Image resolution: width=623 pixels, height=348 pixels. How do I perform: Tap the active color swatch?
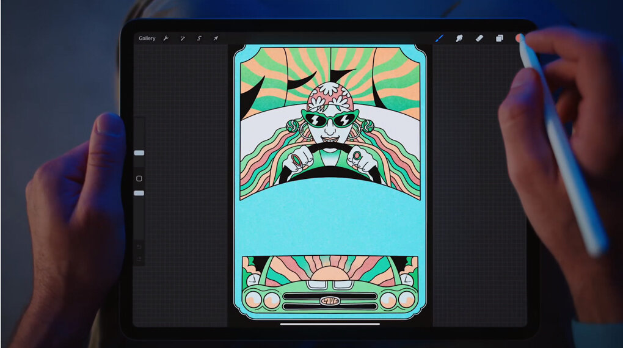point(519,38)
